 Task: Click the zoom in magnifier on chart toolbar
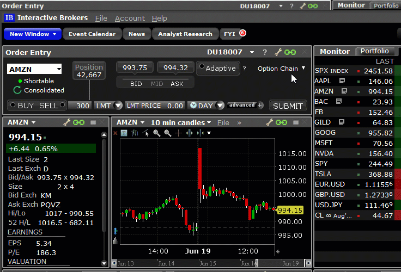pyautogui.click(x=156, y=133)
